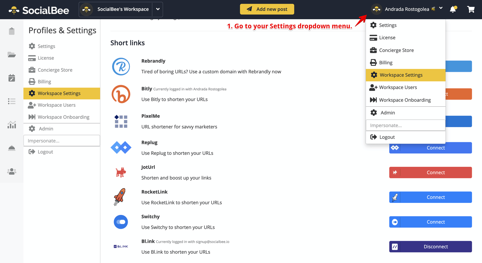Choose License in the dropdown menu
Viewport: 482px width, 263px height.
click(405, 38)
